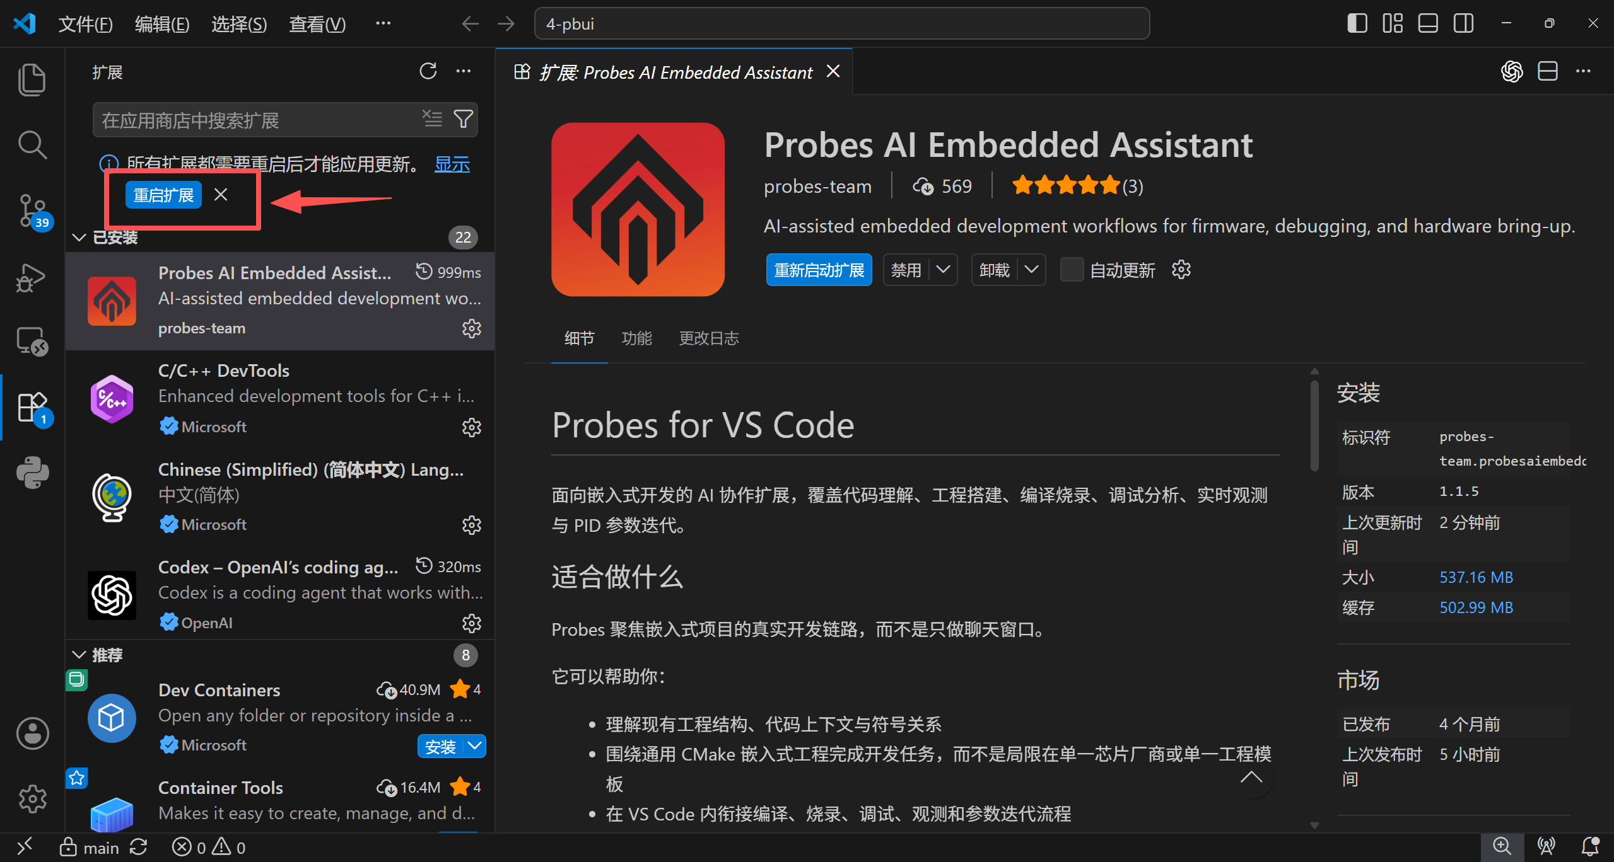Click the Restart Extensions button in sidebar
Screen dimensions: 1614x862
[x=163, y=195]
